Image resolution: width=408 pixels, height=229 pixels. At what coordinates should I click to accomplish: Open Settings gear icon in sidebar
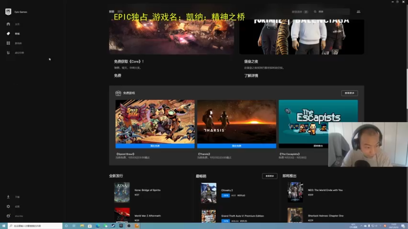click(8, 207)
